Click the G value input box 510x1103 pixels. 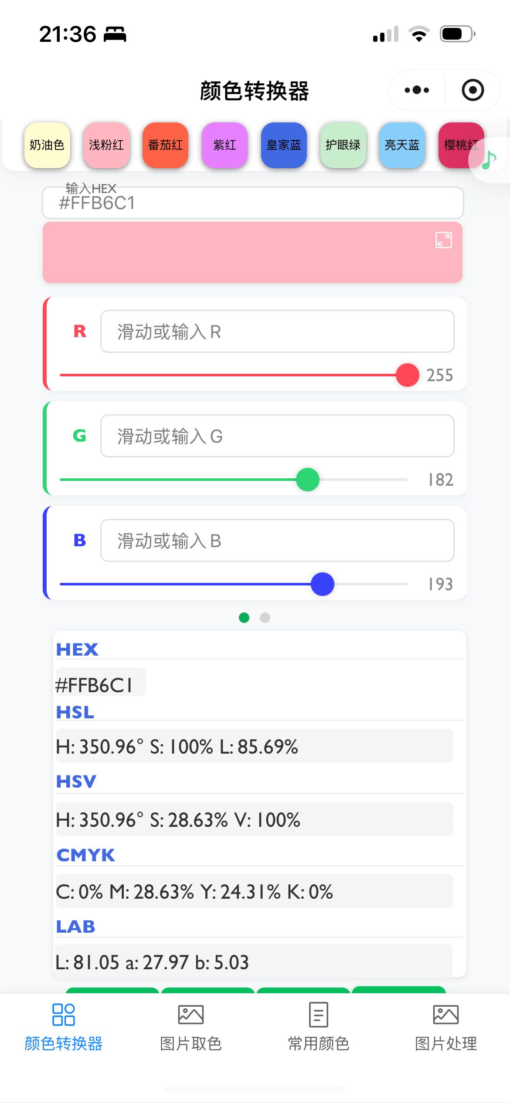click(x=277, y=436)
